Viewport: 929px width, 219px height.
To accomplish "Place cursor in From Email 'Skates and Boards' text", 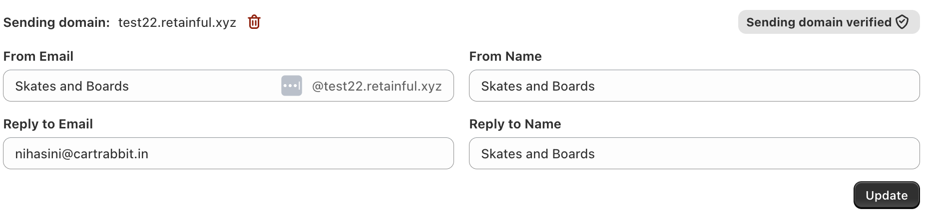I will pos(72,86).
